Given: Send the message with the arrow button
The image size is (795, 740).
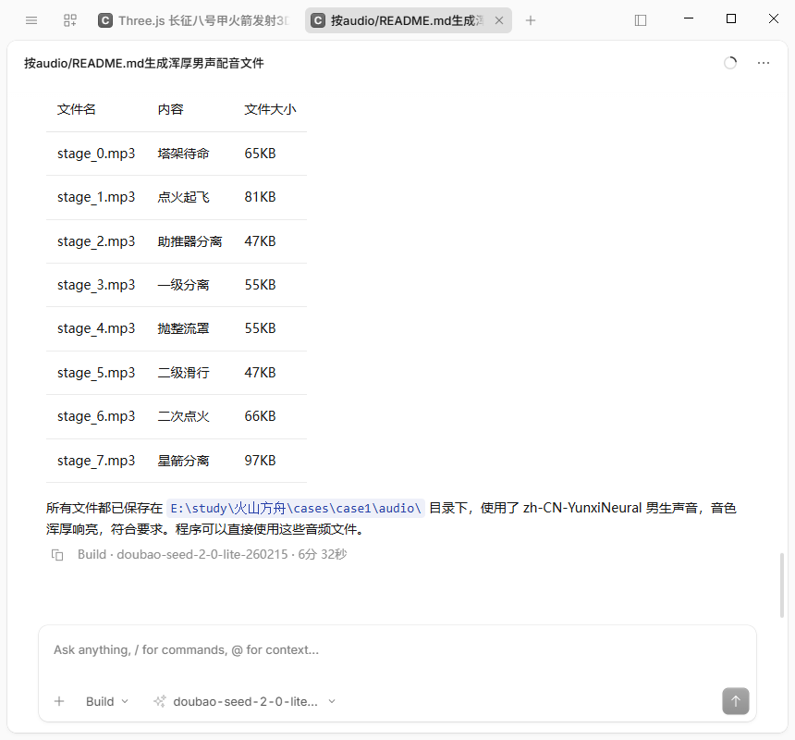Looking at the screenshot, I should (736, 701).
